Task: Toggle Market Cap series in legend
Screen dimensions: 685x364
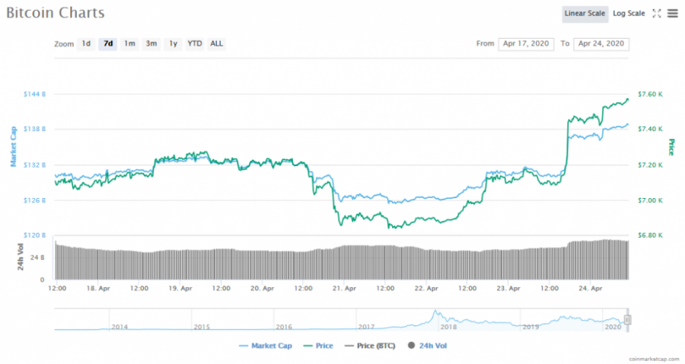Action: point(266,346)
